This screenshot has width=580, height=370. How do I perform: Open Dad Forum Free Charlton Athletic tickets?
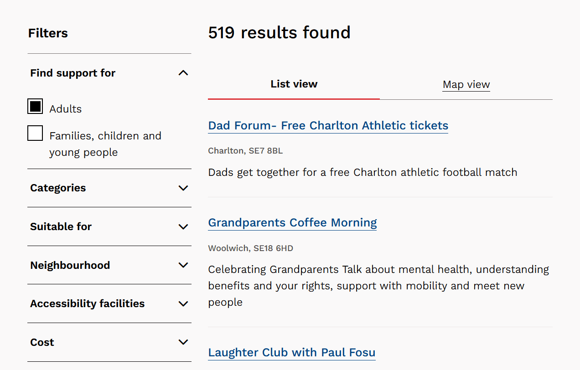click(x=328, y=125)
